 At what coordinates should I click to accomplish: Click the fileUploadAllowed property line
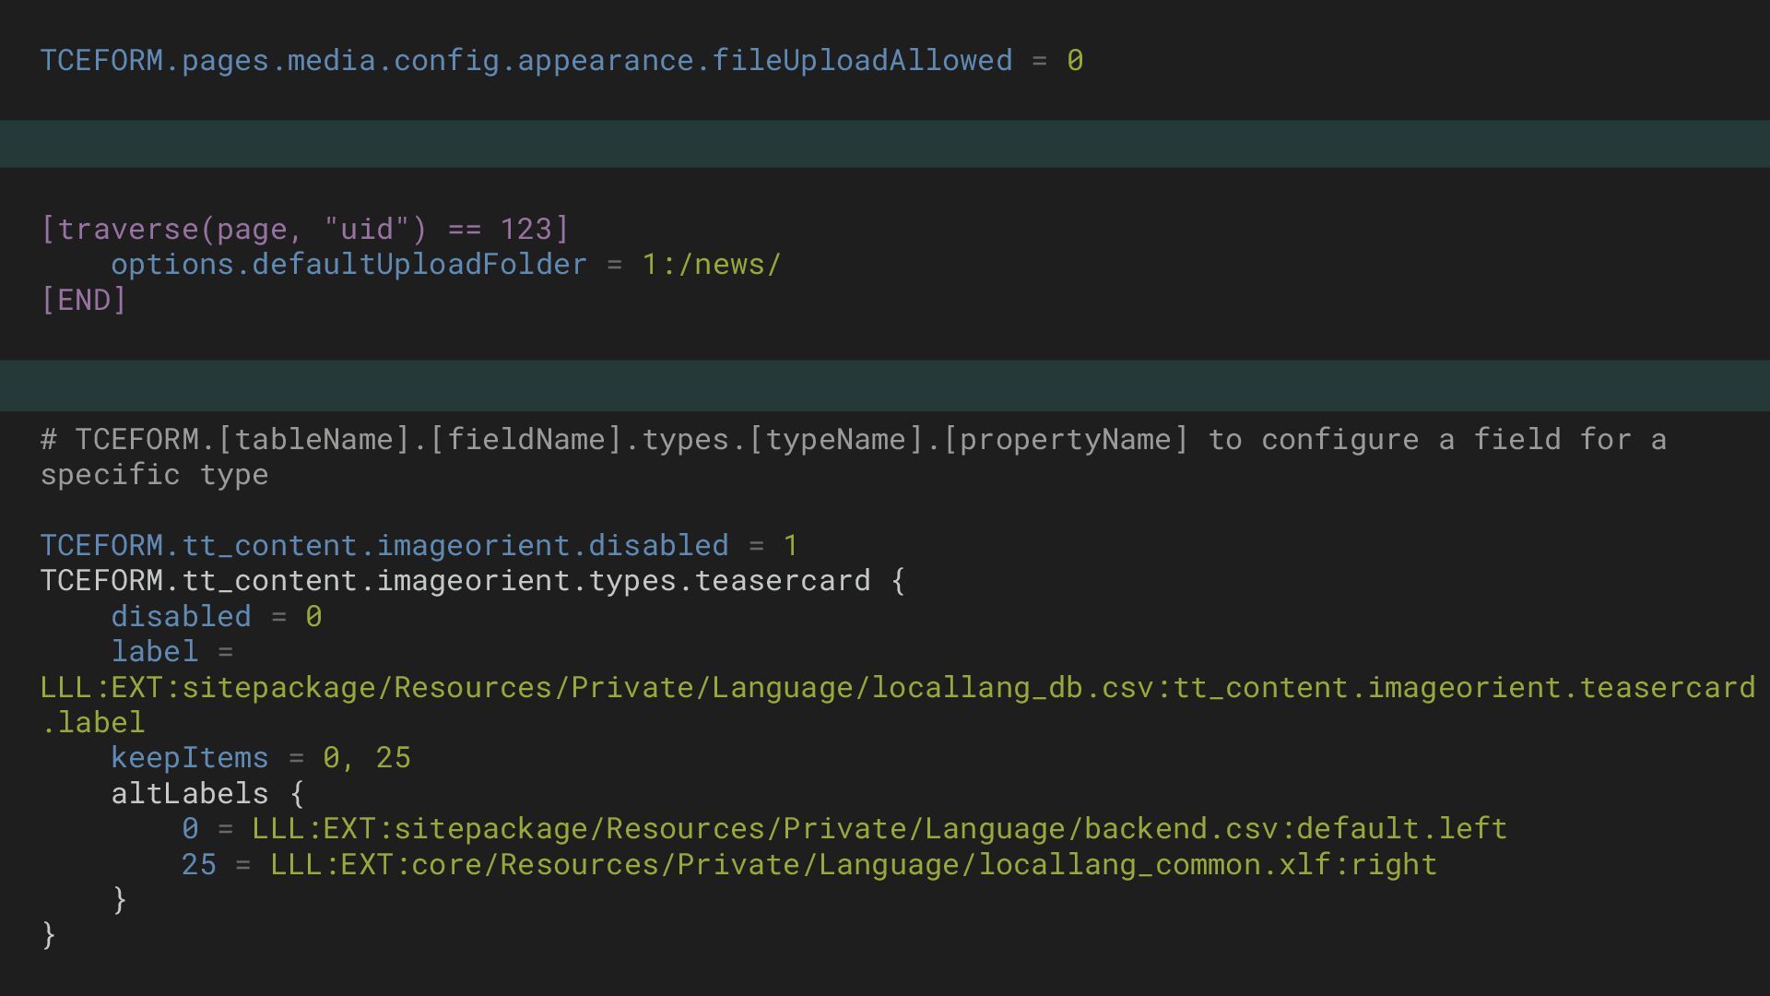pyautogui.click(x=525, y=61)
